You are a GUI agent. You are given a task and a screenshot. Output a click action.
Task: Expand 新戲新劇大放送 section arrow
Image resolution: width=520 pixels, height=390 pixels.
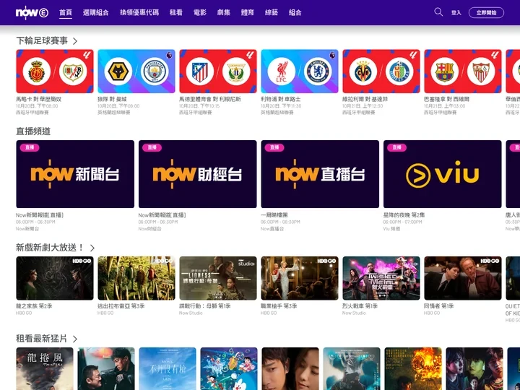point(92,248)
